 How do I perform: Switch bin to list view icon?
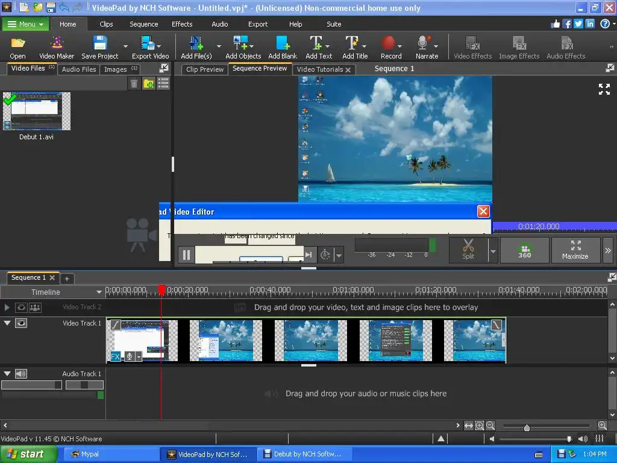click(x=163, y=83)
